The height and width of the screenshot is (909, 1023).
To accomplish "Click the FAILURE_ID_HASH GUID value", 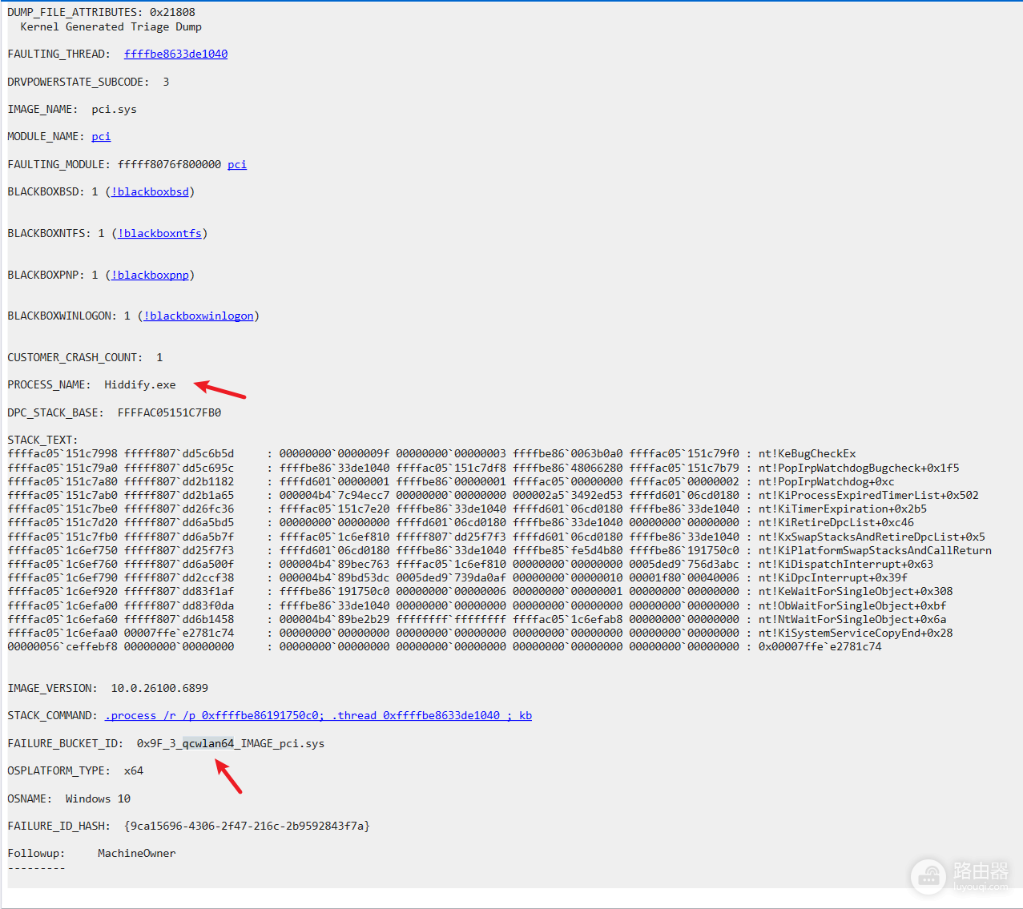I will point(247,826).
